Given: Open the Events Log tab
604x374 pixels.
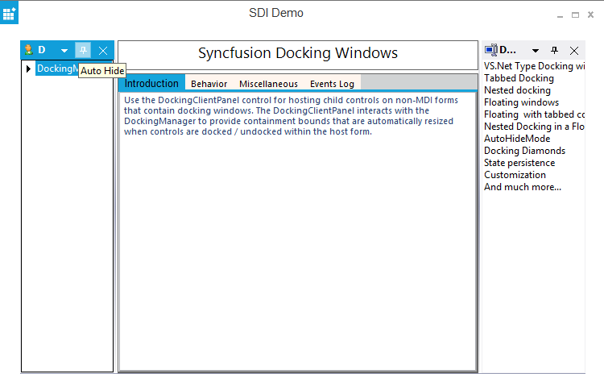Looking at the screenshot, I should (332, 84).
